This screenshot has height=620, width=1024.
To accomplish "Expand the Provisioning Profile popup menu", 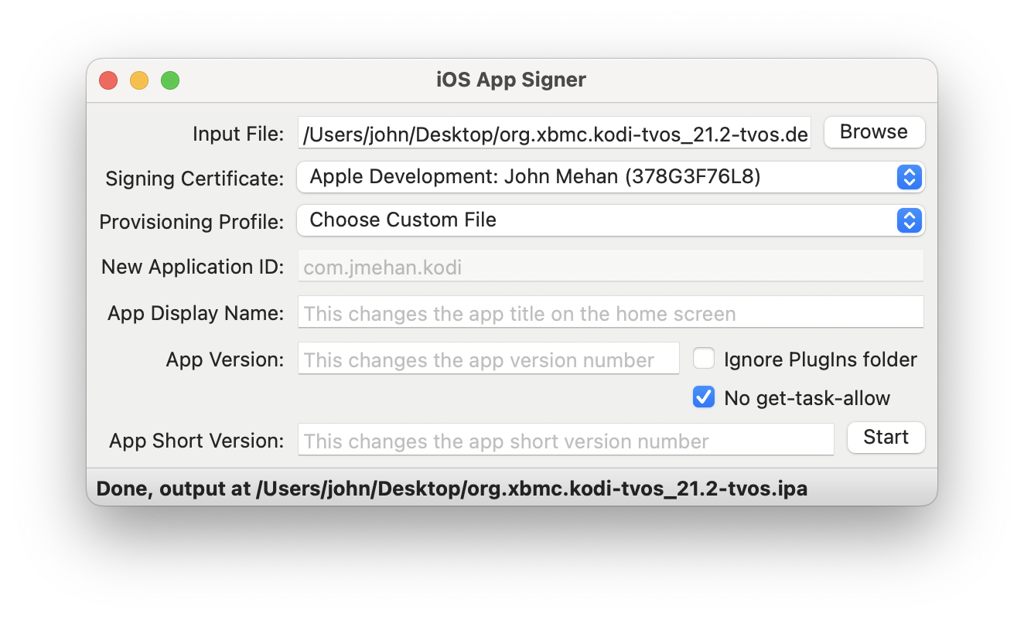I will pyautogui.click(x=610, y=220).
